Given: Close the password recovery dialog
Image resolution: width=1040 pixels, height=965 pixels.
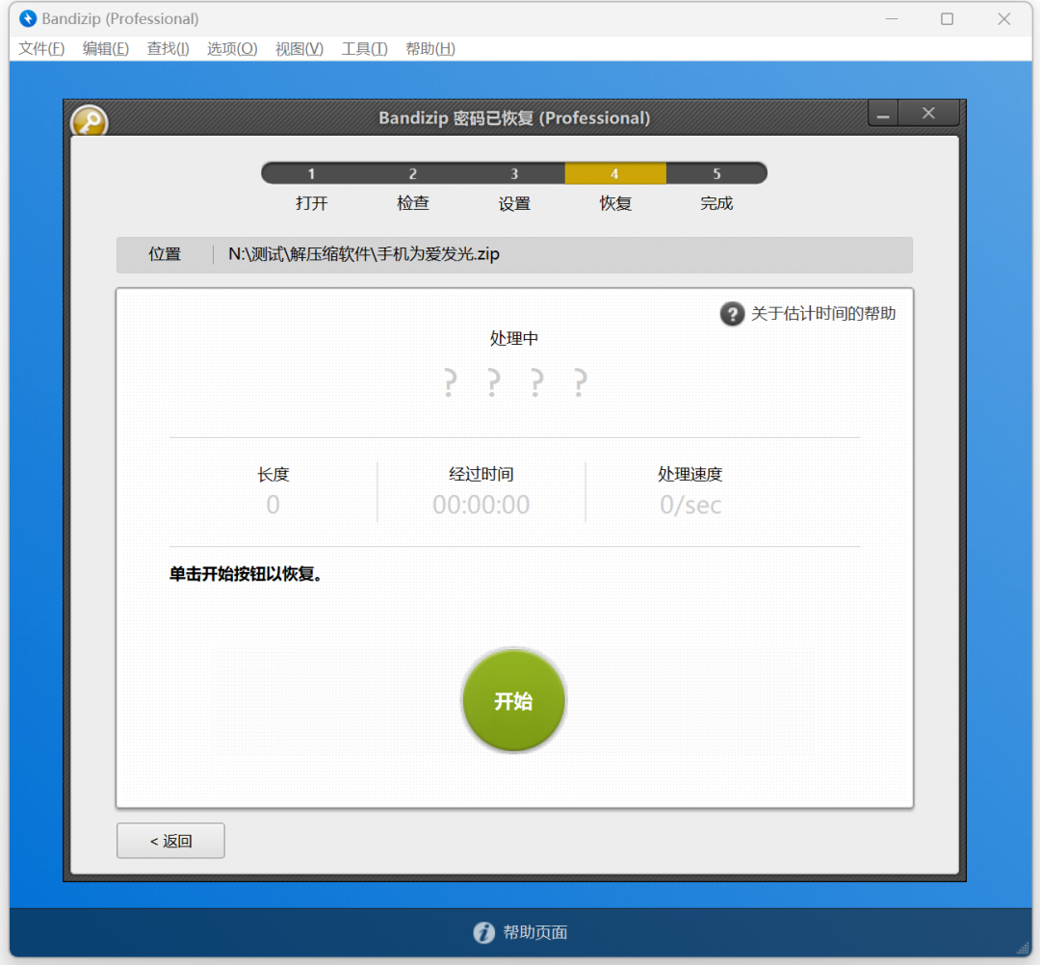Looking at the screenshot, I should click(928, 114).
